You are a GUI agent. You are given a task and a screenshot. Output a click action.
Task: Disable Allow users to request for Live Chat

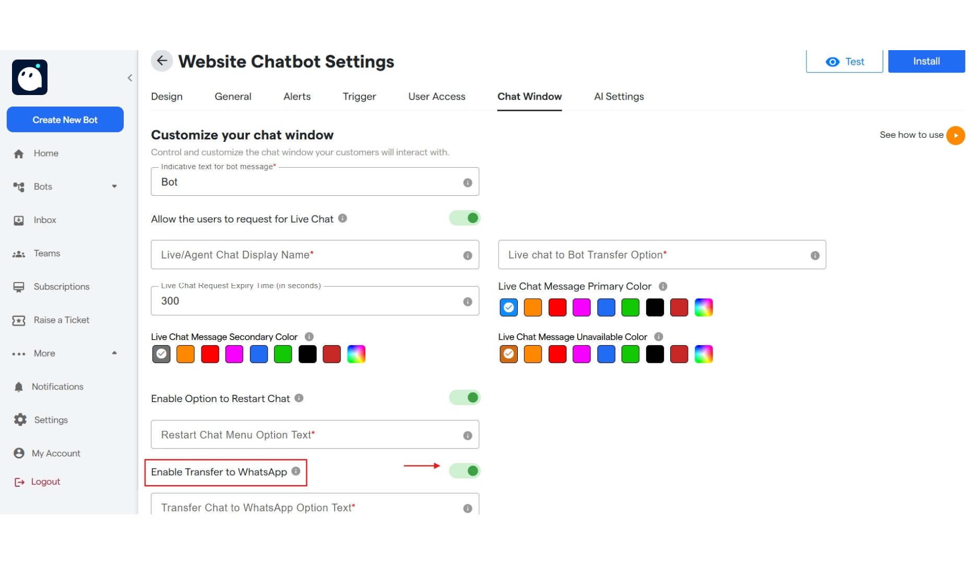[465, 218]
